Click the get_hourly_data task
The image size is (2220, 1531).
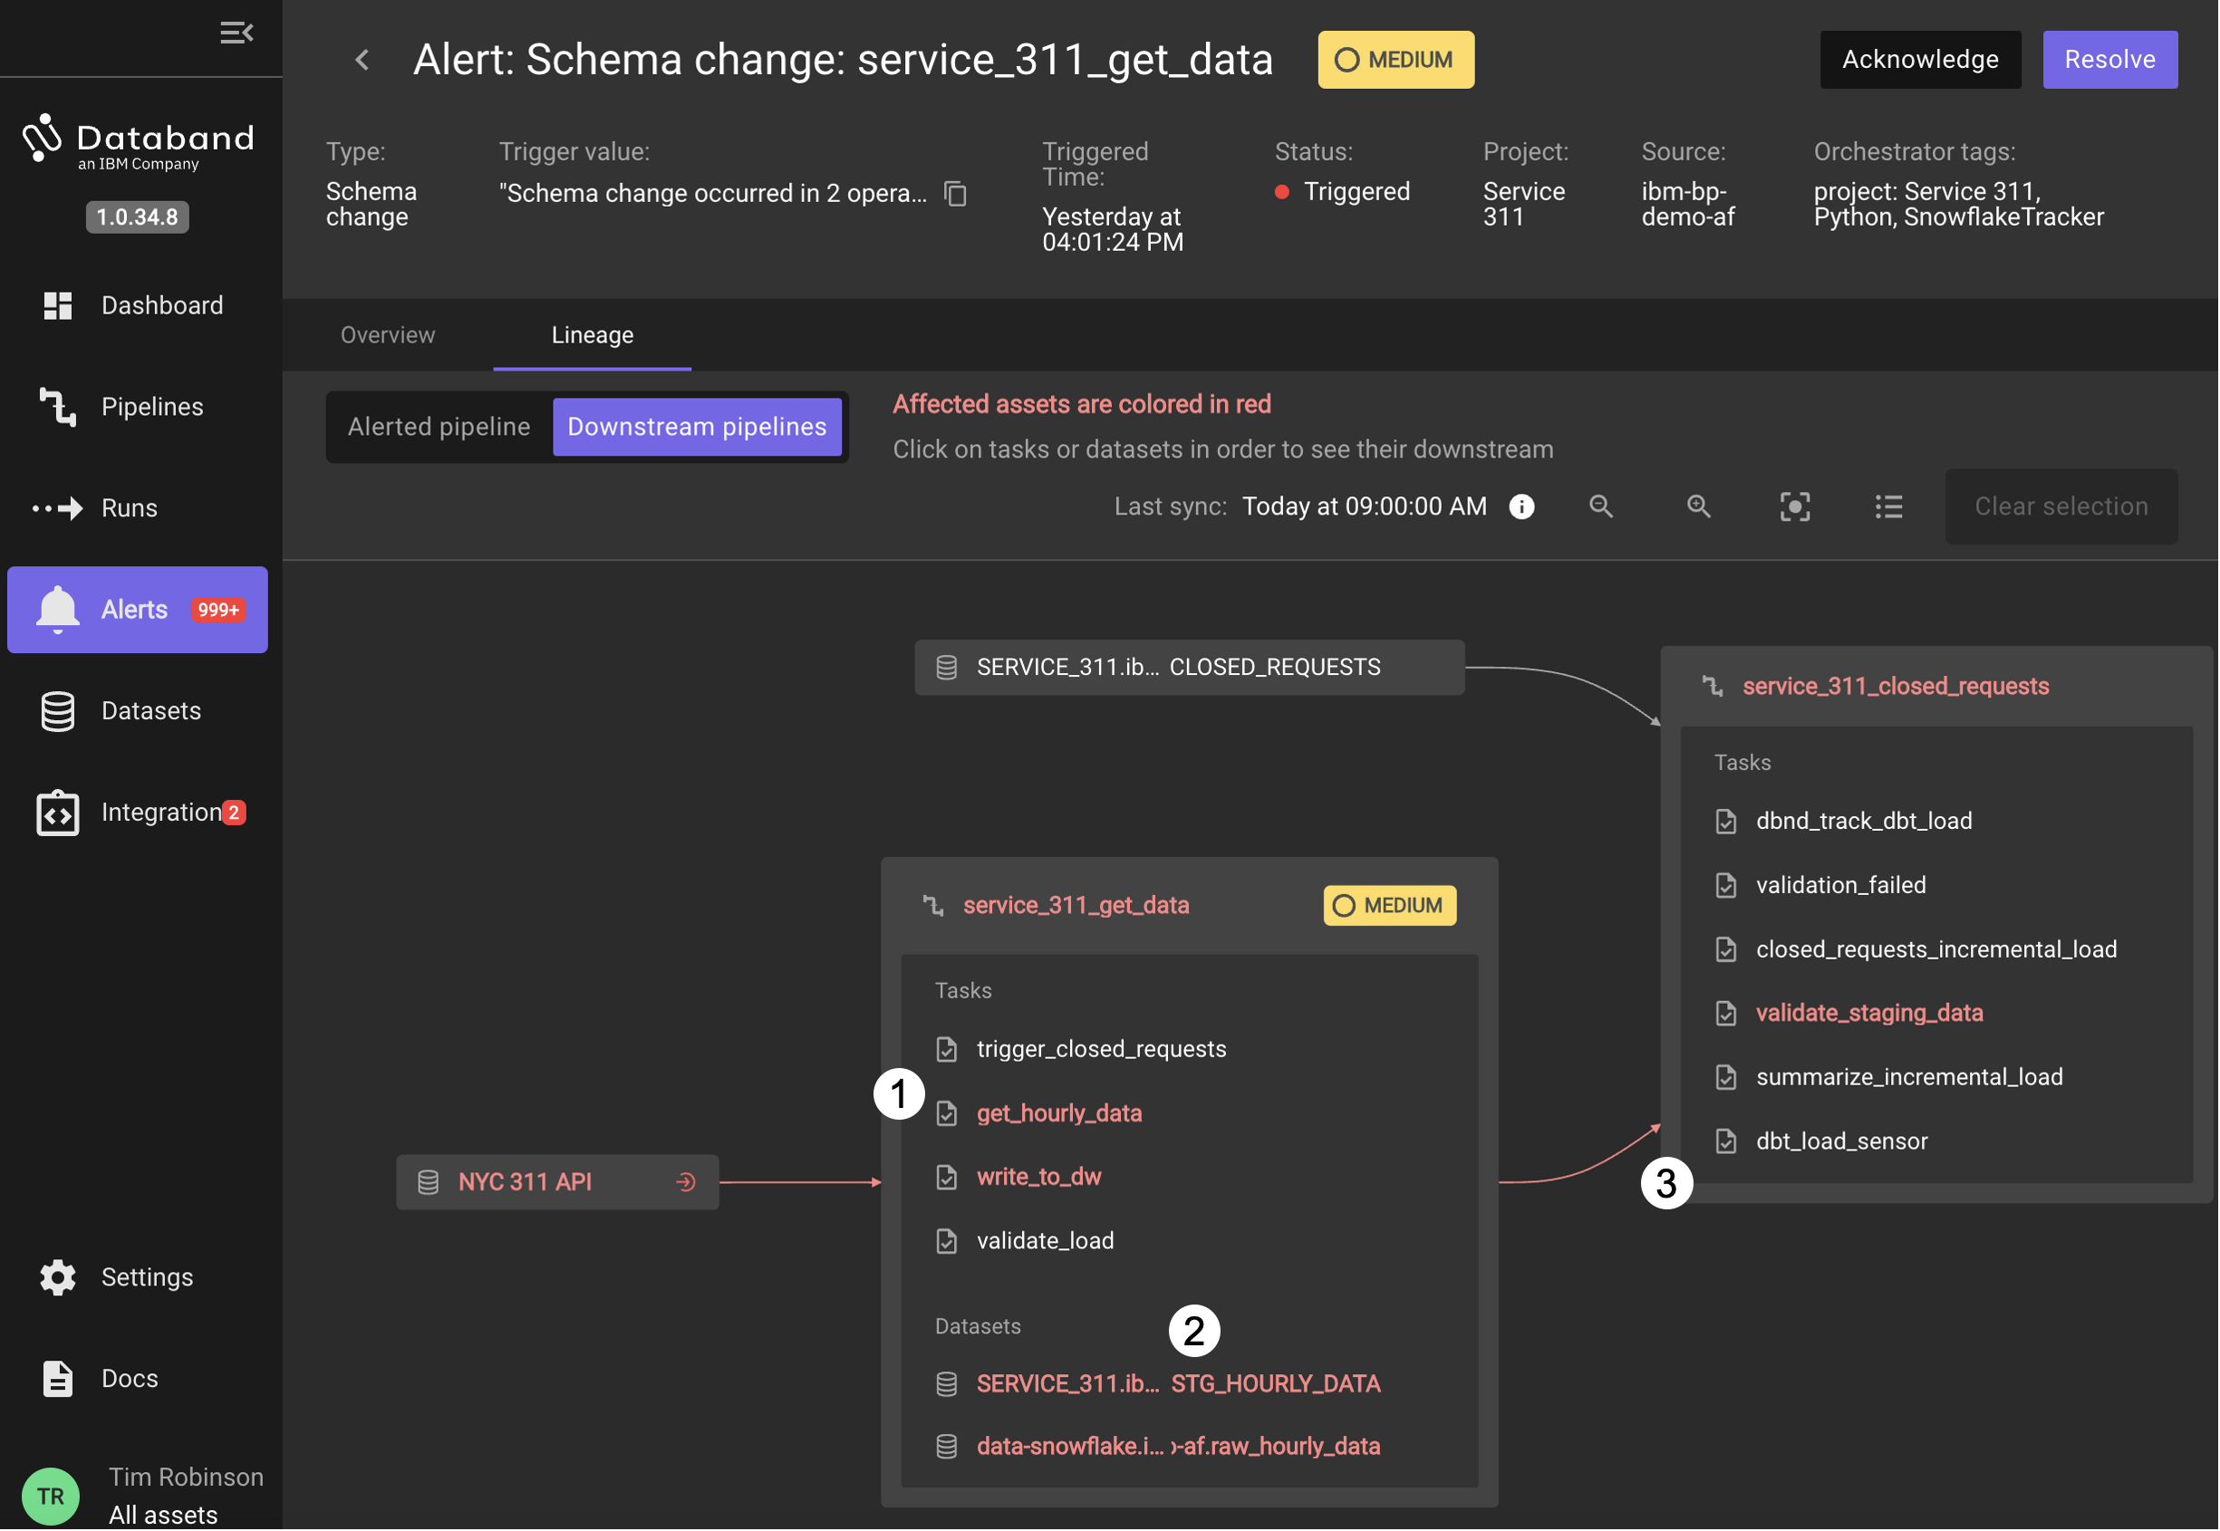click(x=1059, y=1113)
